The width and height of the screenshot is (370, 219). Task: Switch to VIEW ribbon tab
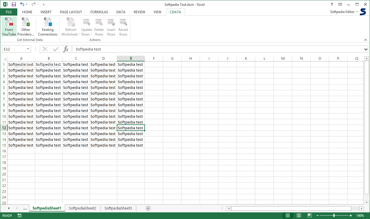pos(157,12)
